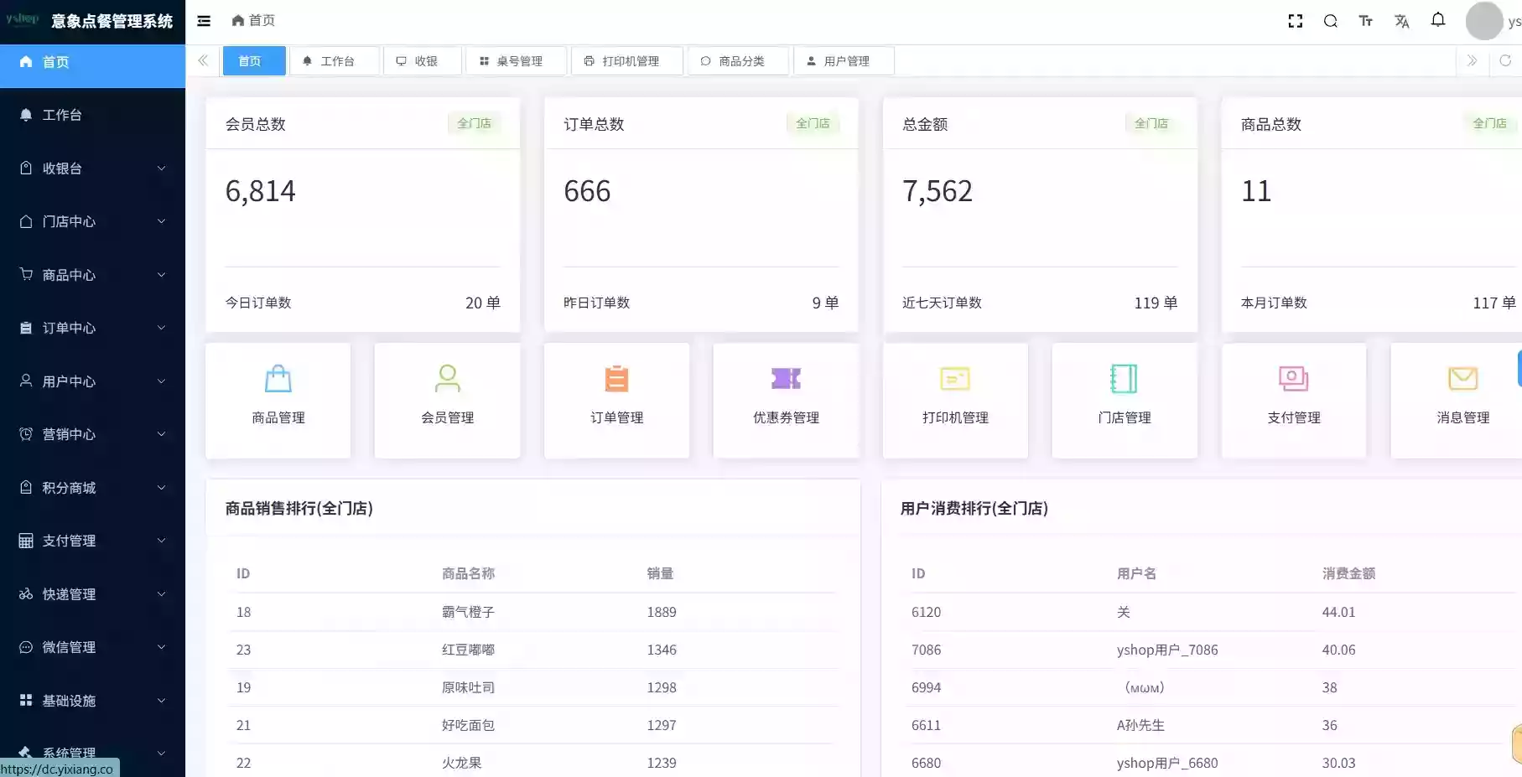Open the notification bell
This screenshot has height=777, width=1522.
click(1437, 19)
